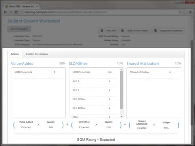Click the View PDF document icon
Viewport: 195px width, 146px height.
(102, 31)
